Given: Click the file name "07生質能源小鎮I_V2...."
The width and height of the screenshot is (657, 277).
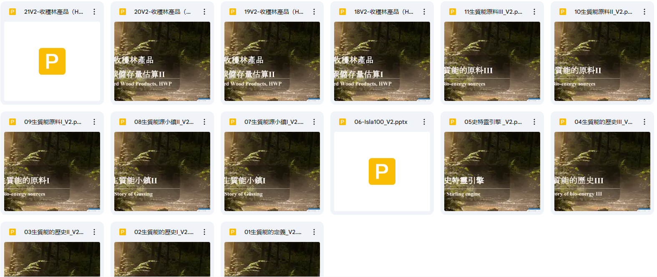Looking at the screenshot, I should 274,122.
